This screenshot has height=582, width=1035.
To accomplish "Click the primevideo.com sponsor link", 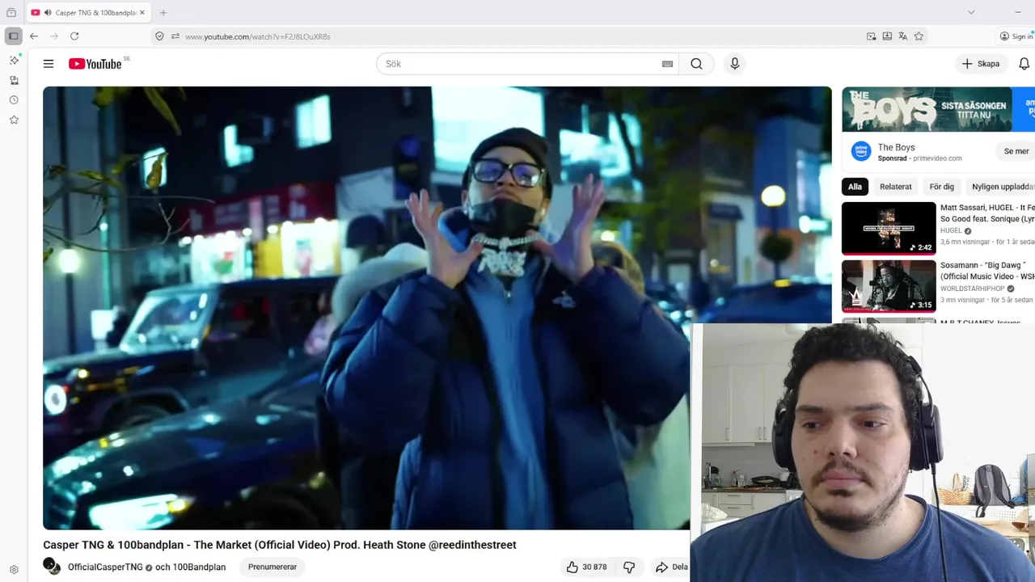I will pos(937,158).
